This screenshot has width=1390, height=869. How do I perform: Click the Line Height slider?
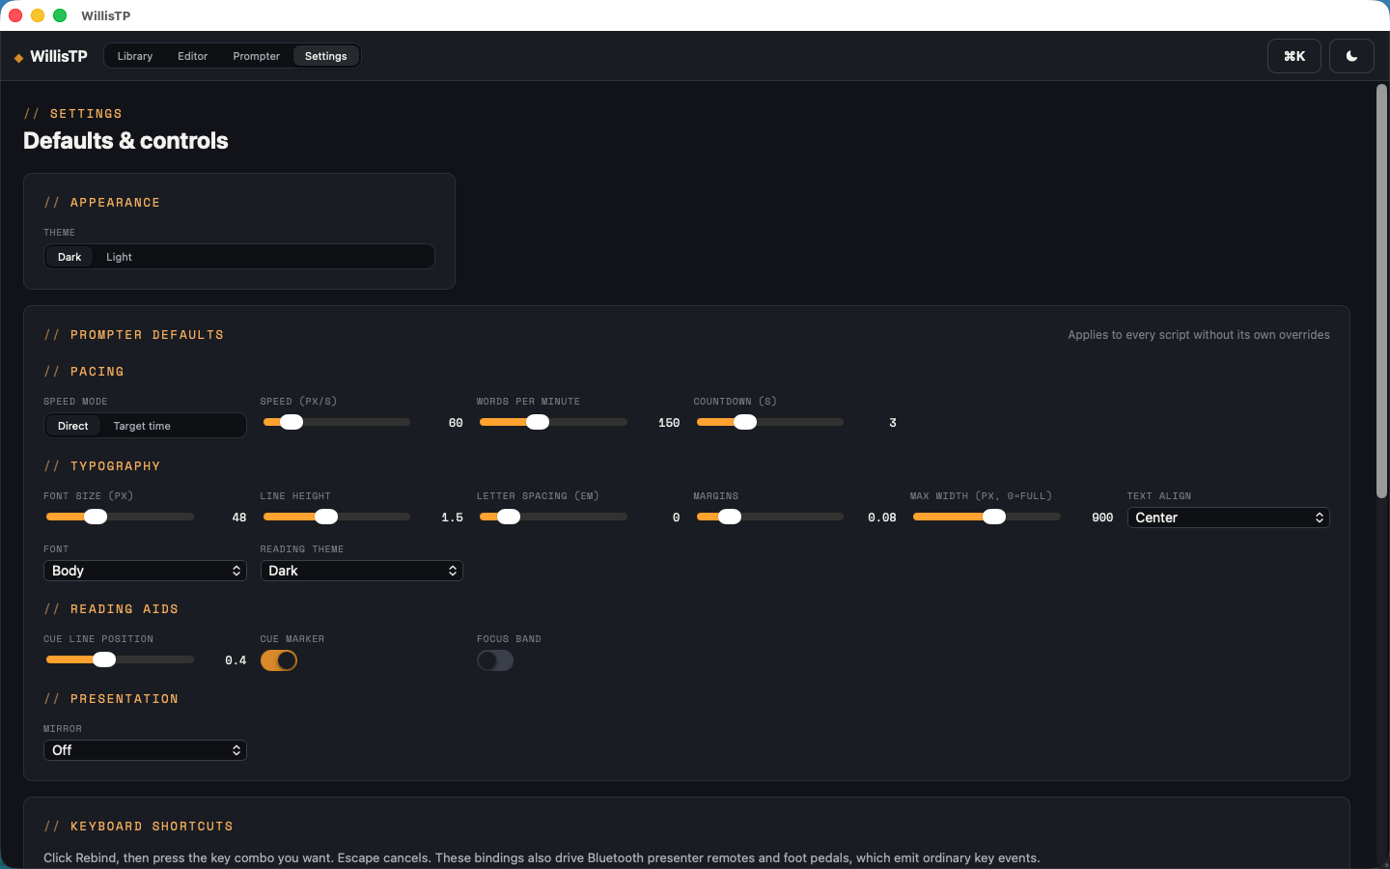337,517
